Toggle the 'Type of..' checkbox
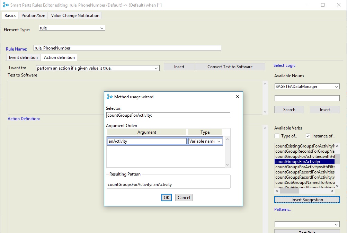This screenshot has width=347, height=233. pyautogui.click(x=277, y=136)
